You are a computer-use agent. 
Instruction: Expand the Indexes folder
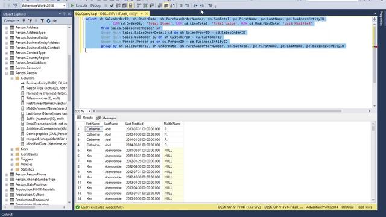[x=12, y=164]
